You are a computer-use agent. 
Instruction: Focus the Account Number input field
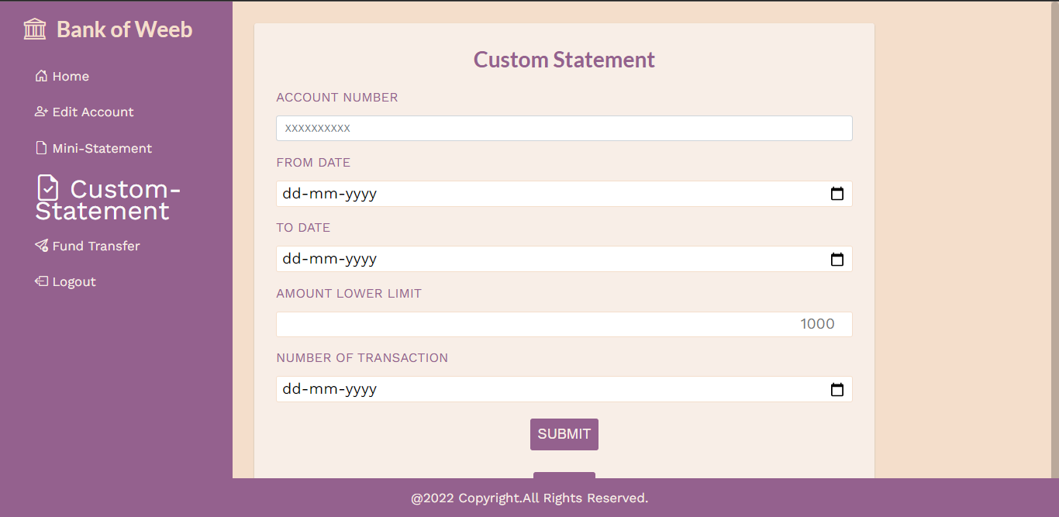pos(564,128)
